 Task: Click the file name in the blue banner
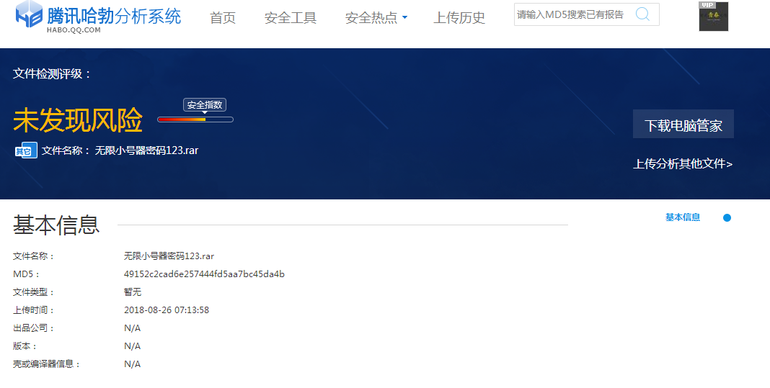(x=146, y=150)
